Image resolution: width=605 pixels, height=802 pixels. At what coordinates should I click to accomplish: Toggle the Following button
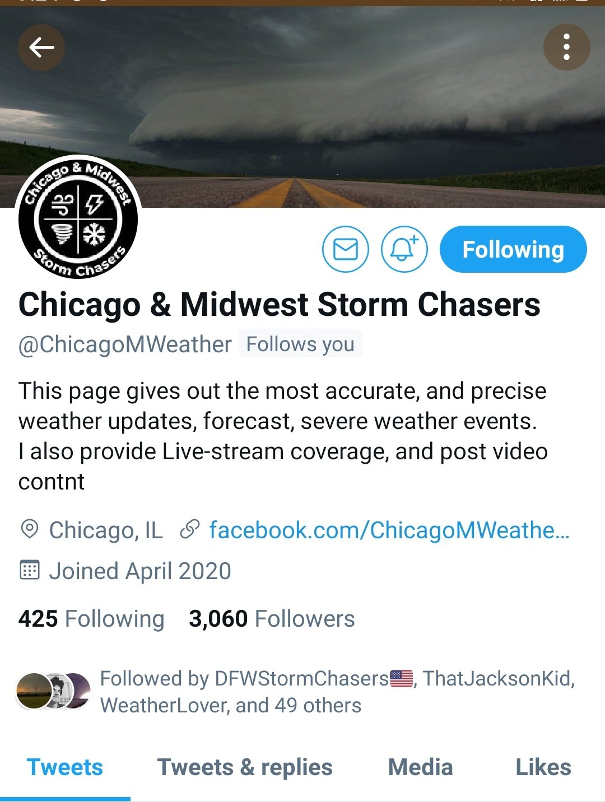click(513, 249)
